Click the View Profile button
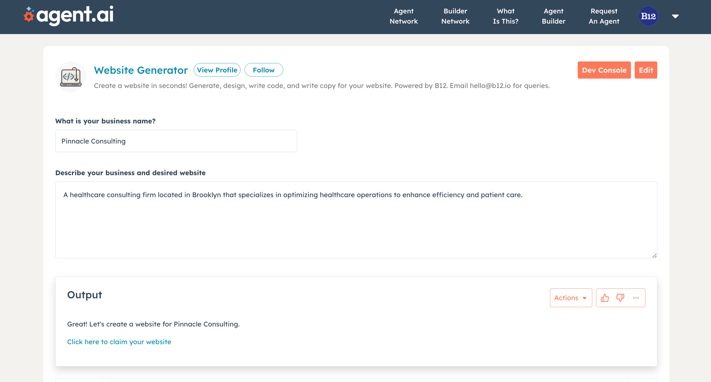 pyautogui.click(x=217, y=70)
